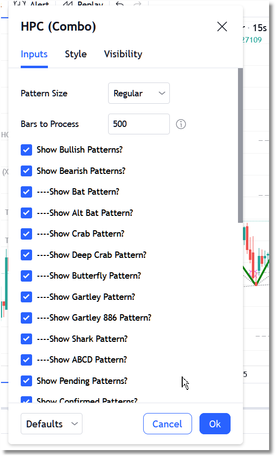
Task: Click the info icon beside Bars to Process
Action: tap(181, 124)
